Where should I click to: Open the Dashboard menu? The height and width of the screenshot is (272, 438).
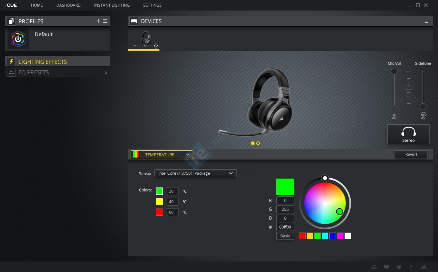68,5
